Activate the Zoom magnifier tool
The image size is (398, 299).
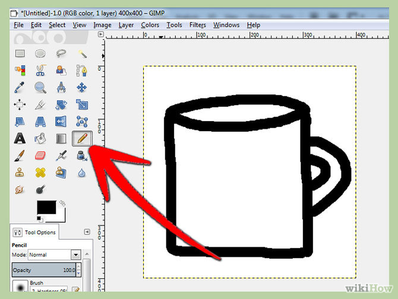40,88
